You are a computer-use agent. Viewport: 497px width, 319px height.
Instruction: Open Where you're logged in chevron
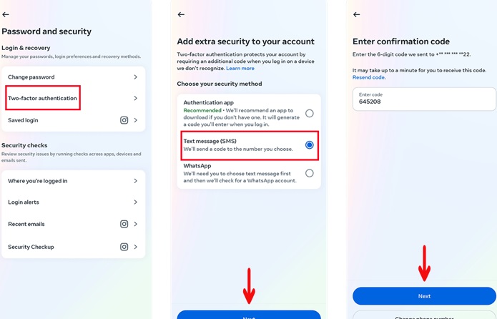click(x=135, y=181)
